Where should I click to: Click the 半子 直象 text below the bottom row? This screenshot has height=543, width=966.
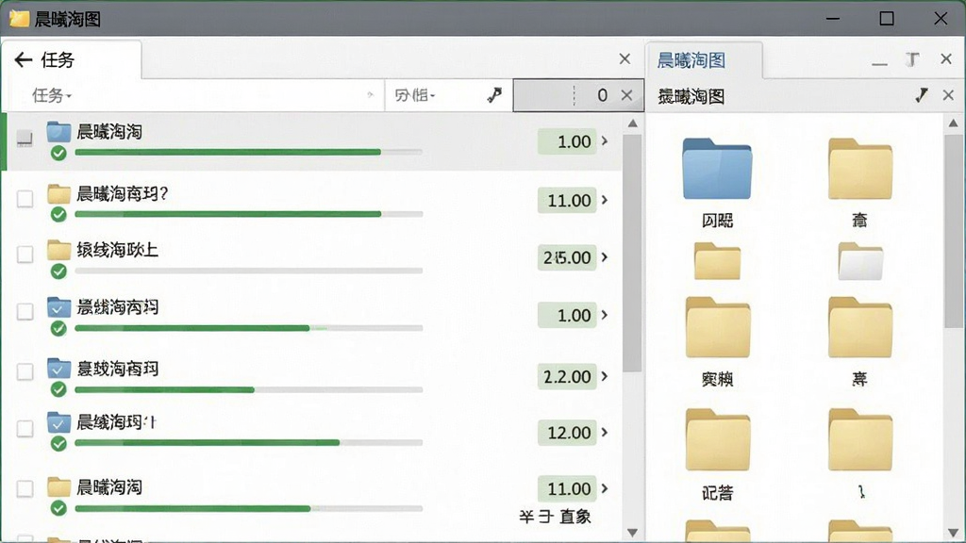tap(555, 517)
